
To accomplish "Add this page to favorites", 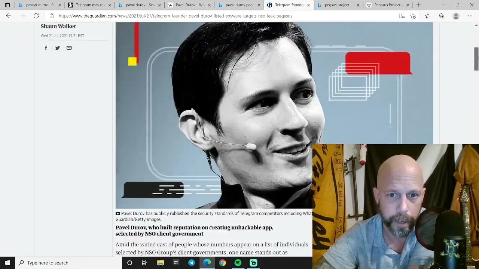I will (x=413, y=16).
